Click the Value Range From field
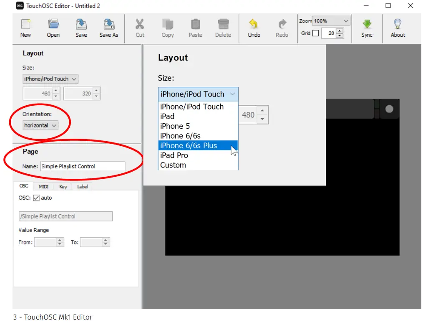This screenshot has height=325, width=428. 45,242
